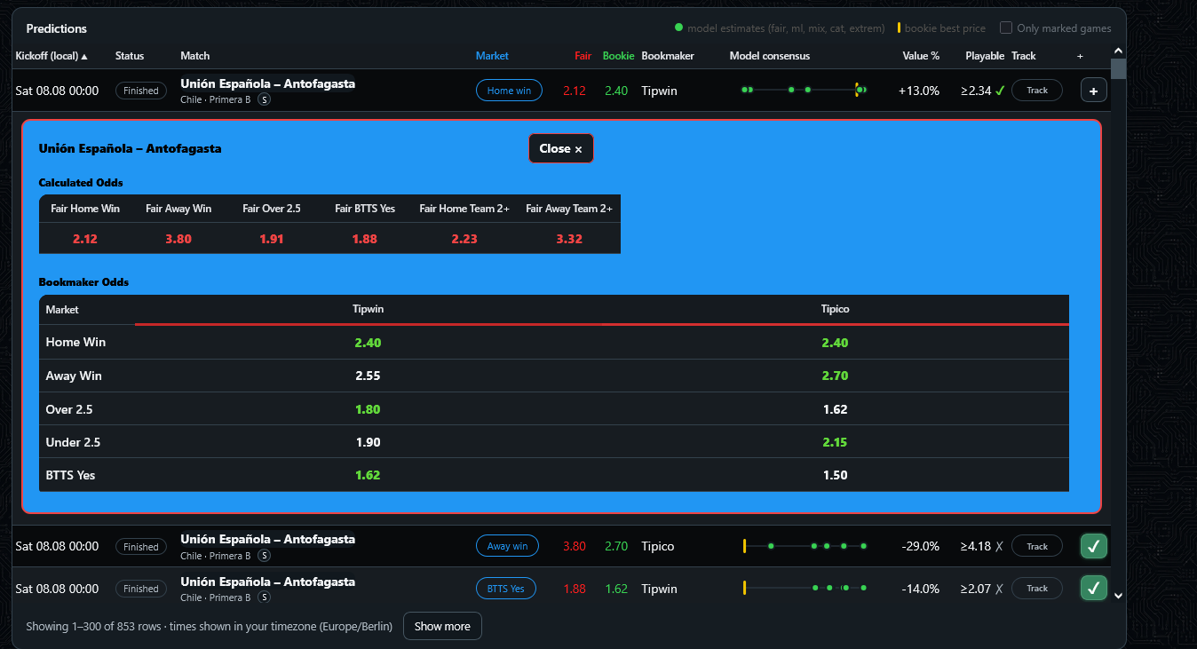Image resolution: width=1197 pixels, height=649 pixels.
Task: Click Show more rows button
Action: (x=442, y=626)
